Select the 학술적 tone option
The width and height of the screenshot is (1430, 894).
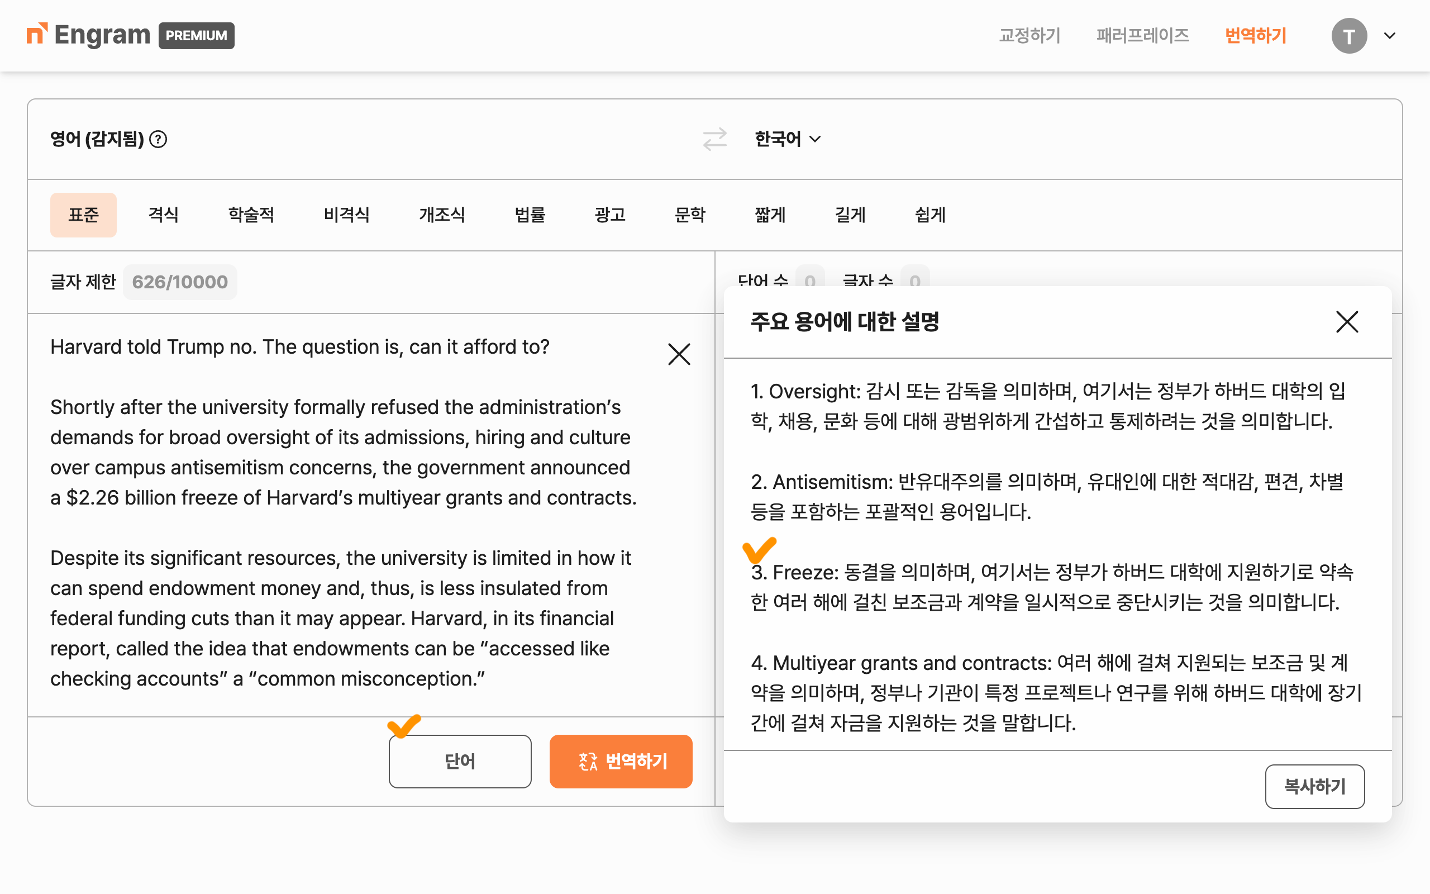(x=251, y=215)
